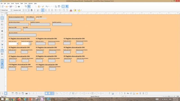
Task: Select the Text Box drawing tool
Action: tap(73, 93)
